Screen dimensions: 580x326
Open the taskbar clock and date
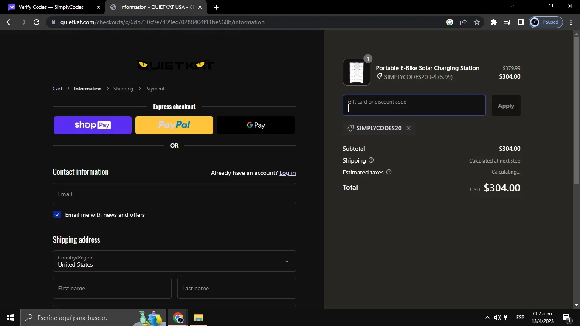pyautogui.click(x=543, y=318)
